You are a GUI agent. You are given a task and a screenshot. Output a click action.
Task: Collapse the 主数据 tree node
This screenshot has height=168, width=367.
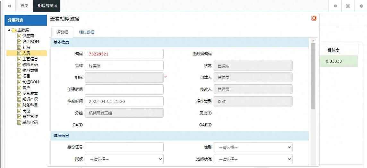coord(9,30)
